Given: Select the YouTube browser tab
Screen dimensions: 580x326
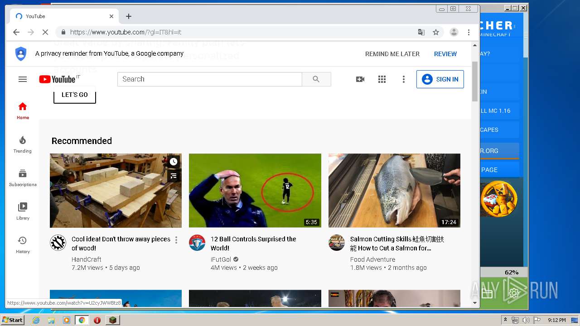Looking at the screenshot, I should (x=64, y=16).
